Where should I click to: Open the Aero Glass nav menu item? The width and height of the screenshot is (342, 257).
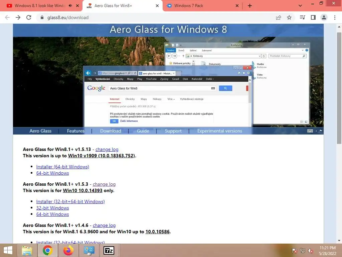40,131
